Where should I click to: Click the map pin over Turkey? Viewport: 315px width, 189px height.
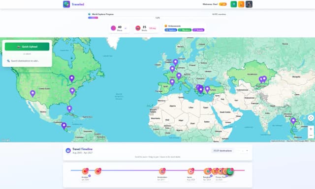click(207, 89)
